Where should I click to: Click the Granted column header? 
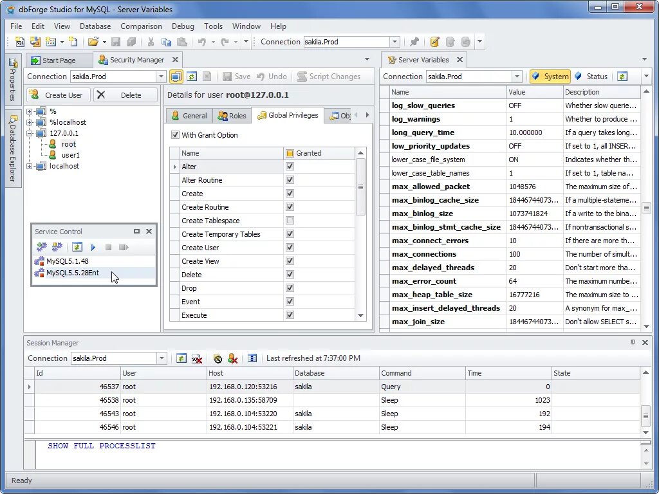point(319,153)
